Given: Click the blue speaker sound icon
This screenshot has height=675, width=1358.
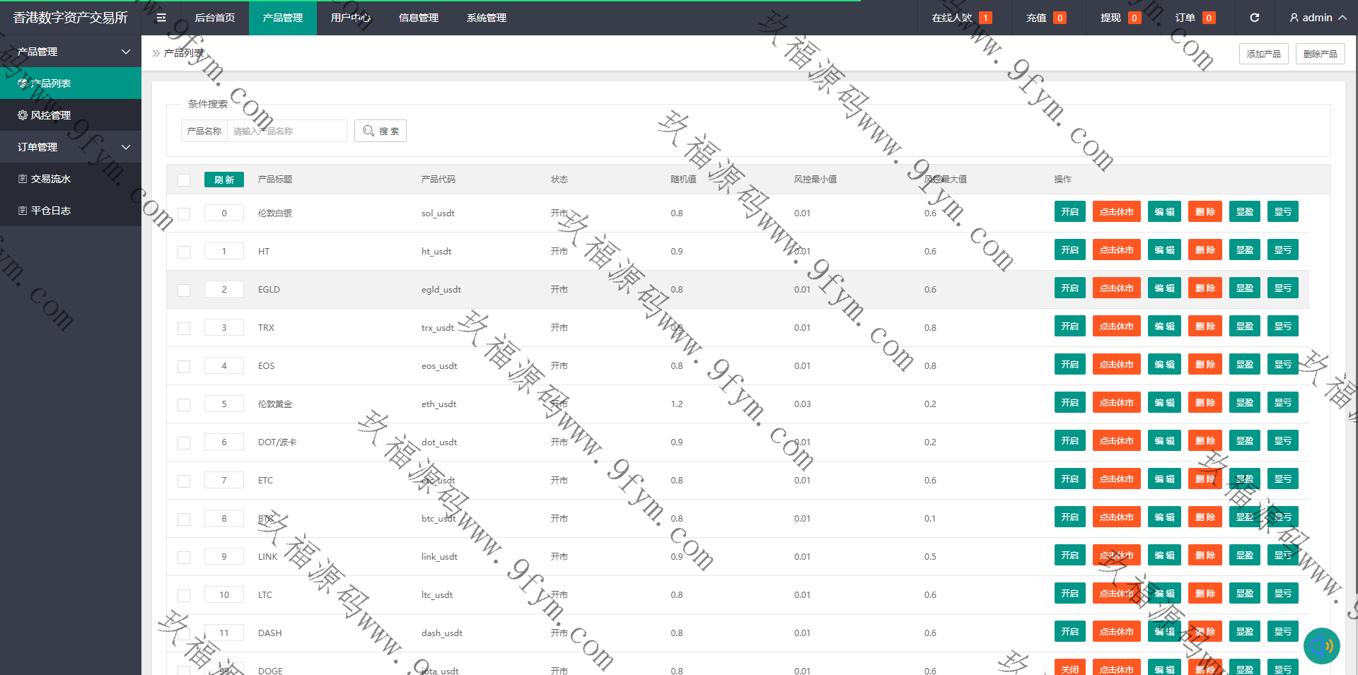Looking at the screenshot, I should point(1321,645).
